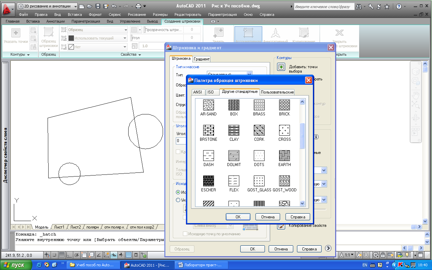432x270 pixels.
Task: Click the Add pick points icon in Контуры
Action: tap(281, 67)
